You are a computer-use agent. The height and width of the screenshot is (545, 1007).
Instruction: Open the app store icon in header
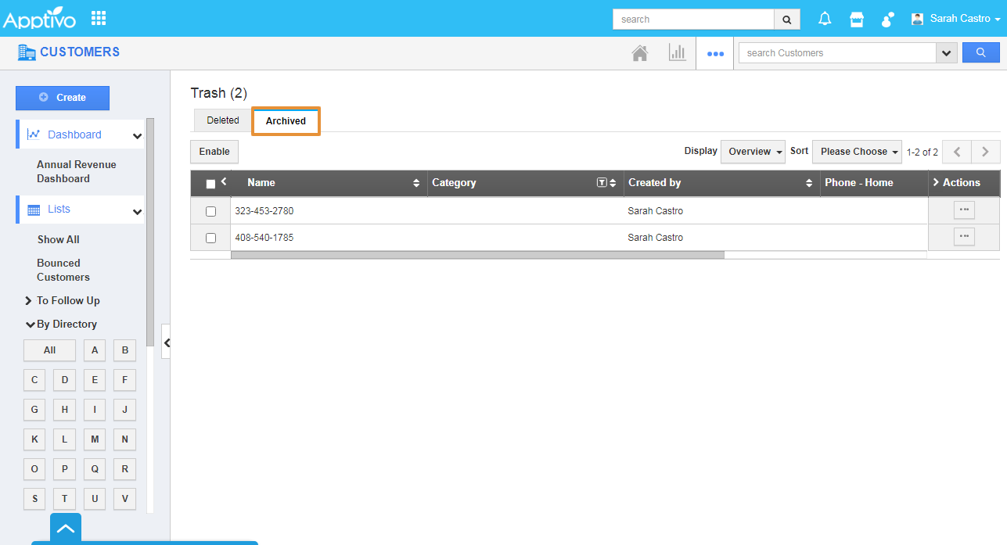857,19
